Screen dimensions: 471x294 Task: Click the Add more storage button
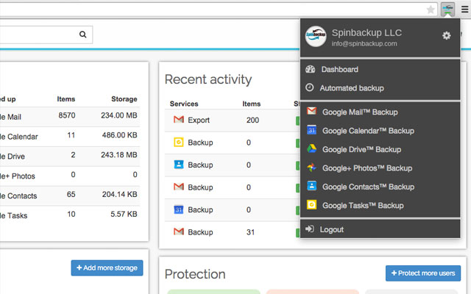(107, 268)
